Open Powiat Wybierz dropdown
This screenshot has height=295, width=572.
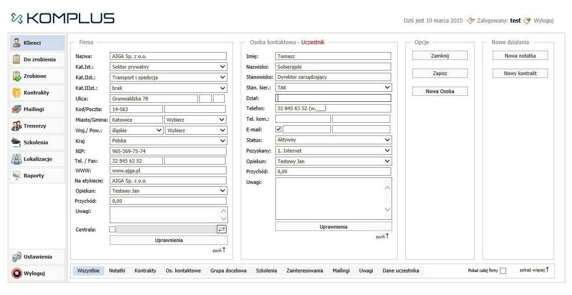pos(196,130)
